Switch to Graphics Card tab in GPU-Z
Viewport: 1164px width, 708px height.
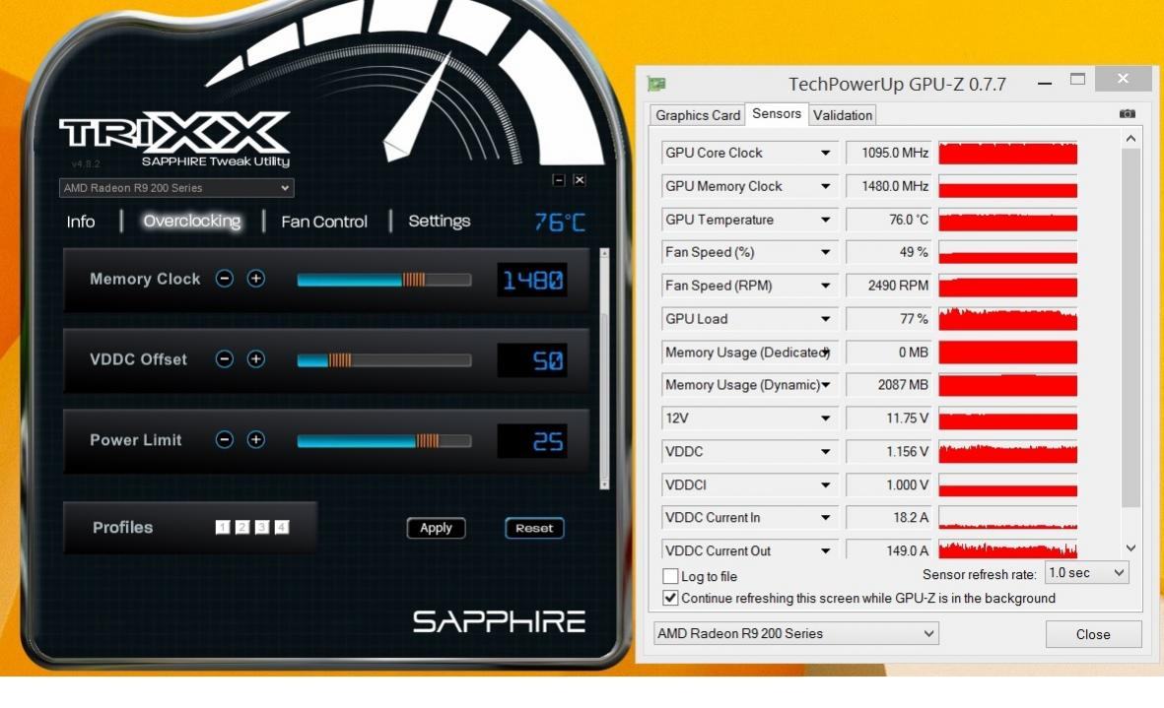point(698,115)
